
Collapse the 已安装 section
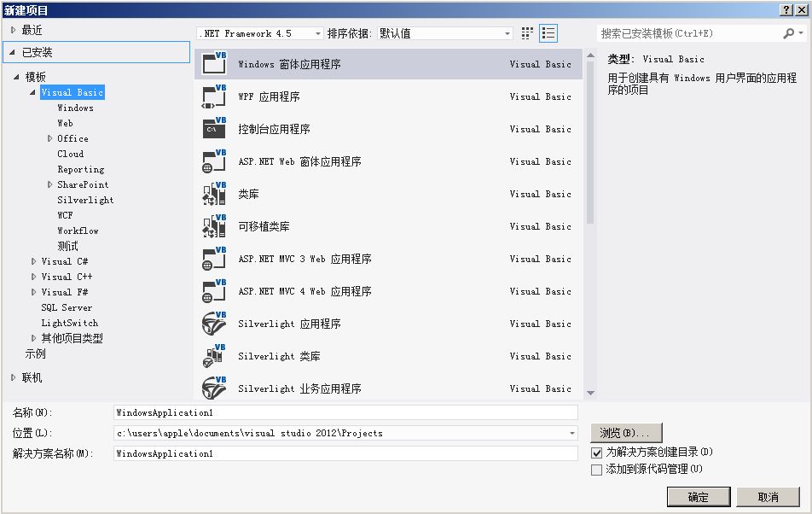(12, 52)
